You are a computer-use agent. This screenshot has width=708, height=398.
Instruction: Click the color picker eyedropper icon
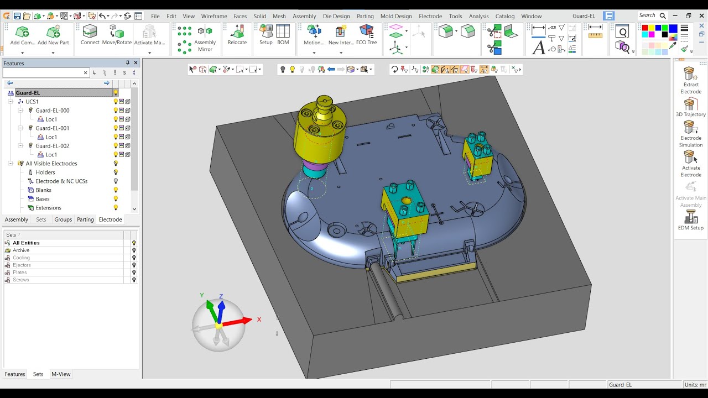click(673, 45)
